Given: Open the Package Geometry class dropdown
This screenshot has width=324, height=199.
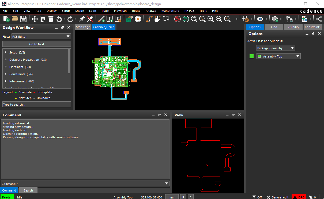Looking at the screenshot, I should (276, 48).
